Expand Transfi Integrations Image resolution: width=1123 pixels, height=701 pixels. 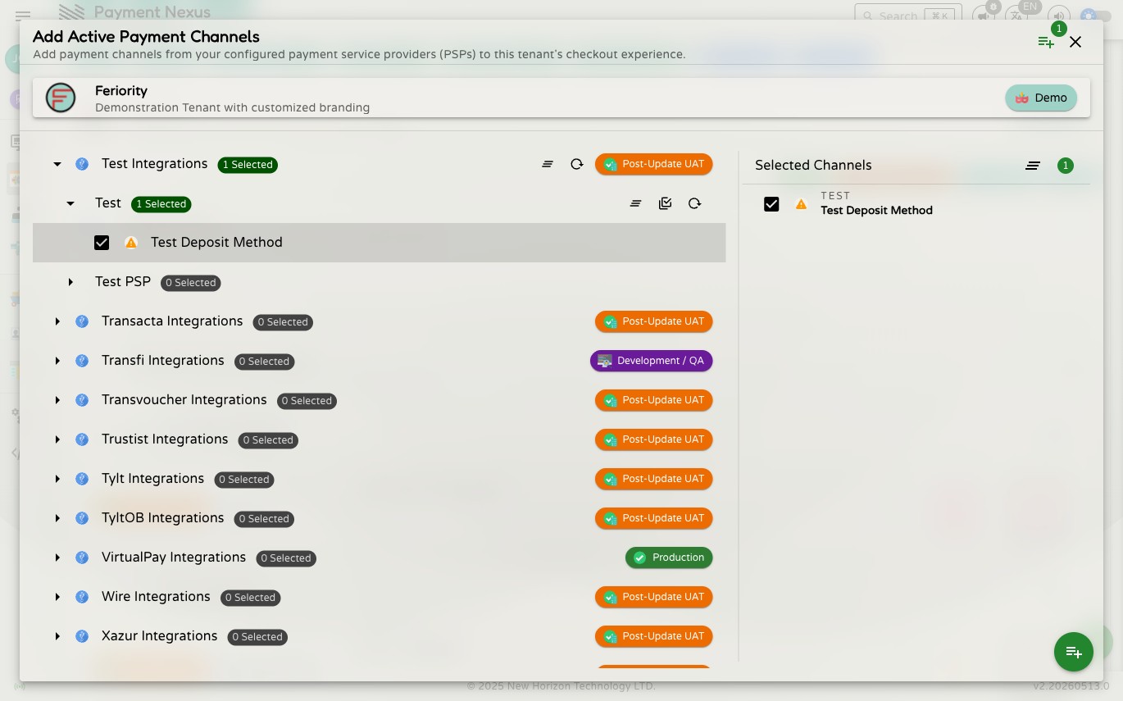coord(57,361)
